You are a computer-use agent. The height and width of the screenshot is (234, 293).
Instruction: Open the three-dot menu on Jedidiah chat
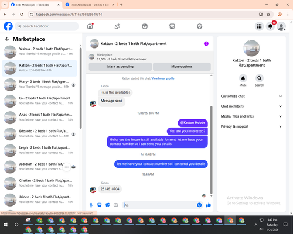[67, 167]
